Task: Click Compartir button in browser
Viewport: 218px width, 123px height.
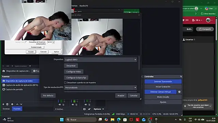Action: pos(205,29)
